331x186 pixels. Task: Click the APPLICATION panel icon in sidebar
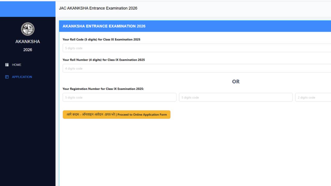7,77
